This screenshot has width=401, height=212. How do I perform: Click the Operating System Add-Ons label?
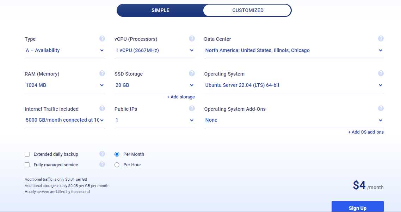point(235,109)
